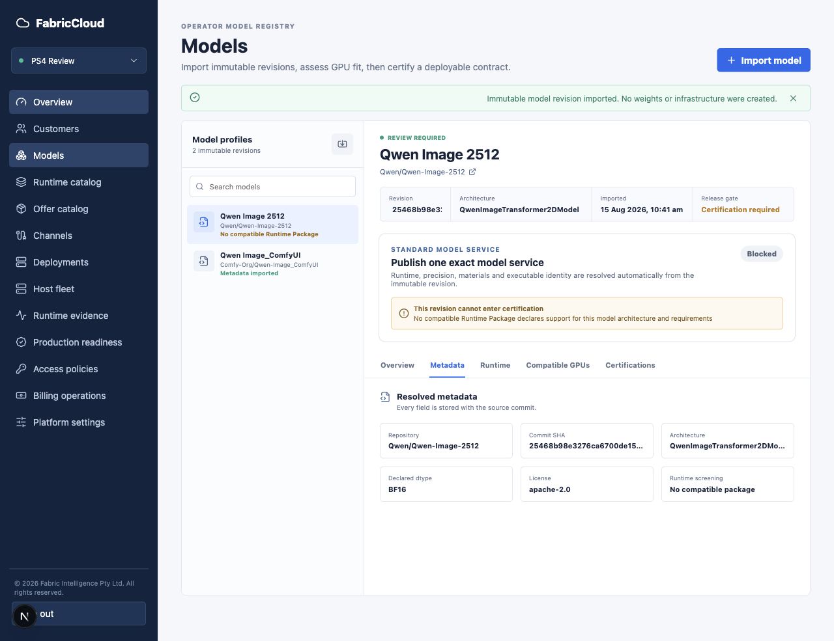Click the FabricCloud cloud logo icon
The height and width of the screenshot is (641, 834).
[x=23, y=23]
